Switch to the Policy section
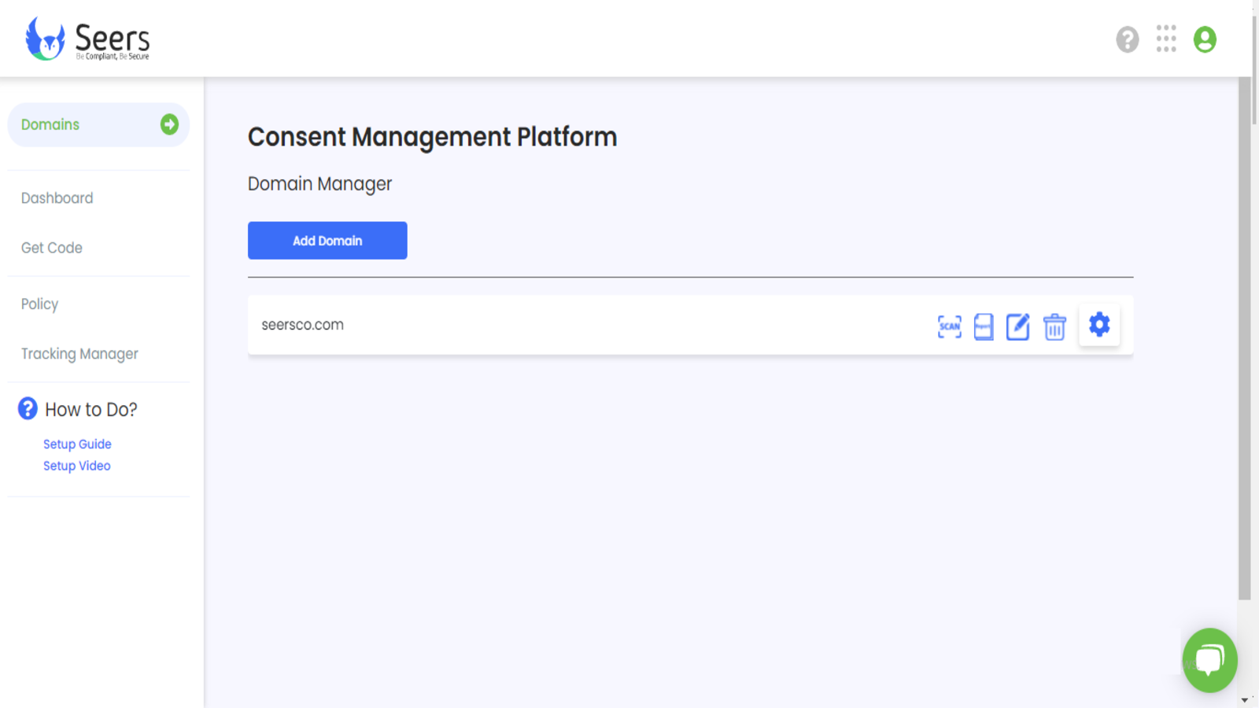 pyautogui.click(x=39, y=304)
